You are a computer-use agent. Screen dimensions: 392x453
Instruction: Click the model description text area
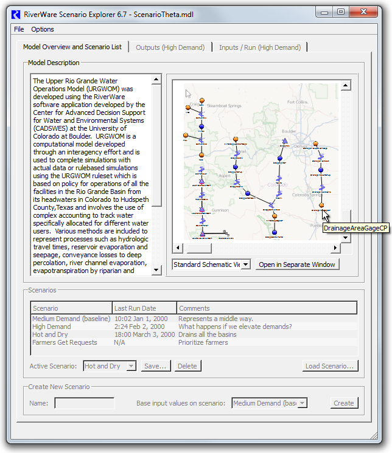point(91,175)
